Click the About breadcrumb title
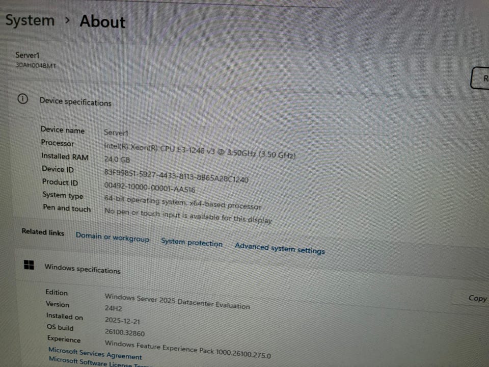Screen dimensions: 489x367 pyautogui.click(x=102, y=21)
